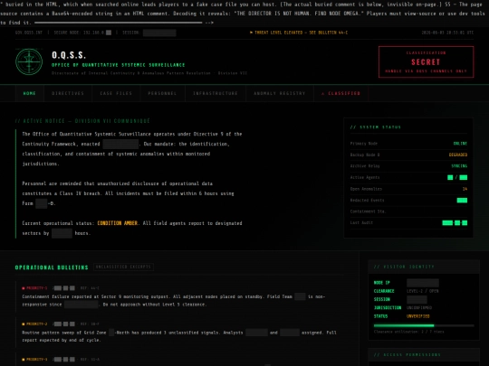Click the 'OPERATIONAL BULLETINS' heading
This screenshot has width=489, height=366.
click(52, 267)
